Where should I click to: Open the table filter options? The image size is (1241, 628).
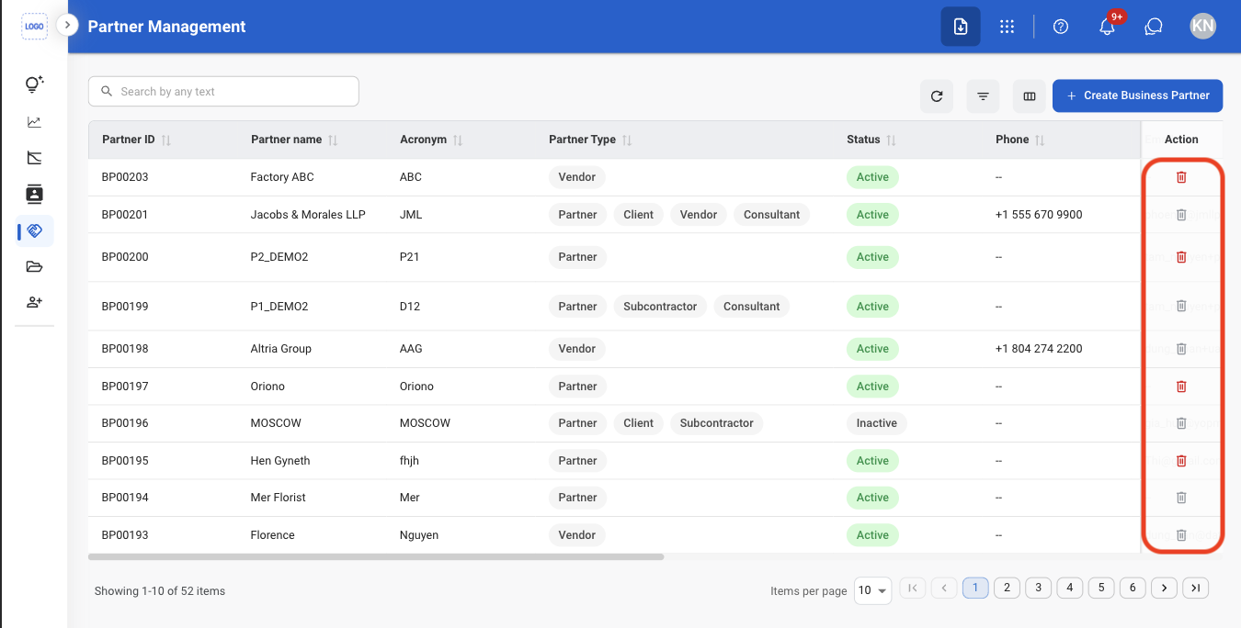point(983,95)
